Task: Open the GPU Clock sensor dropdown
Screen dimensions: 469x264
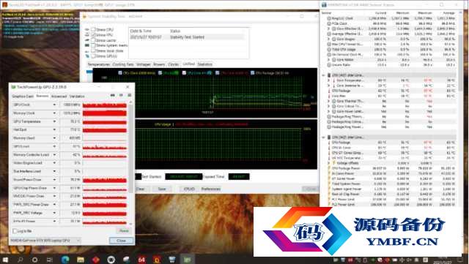Action: pos(54,105)
